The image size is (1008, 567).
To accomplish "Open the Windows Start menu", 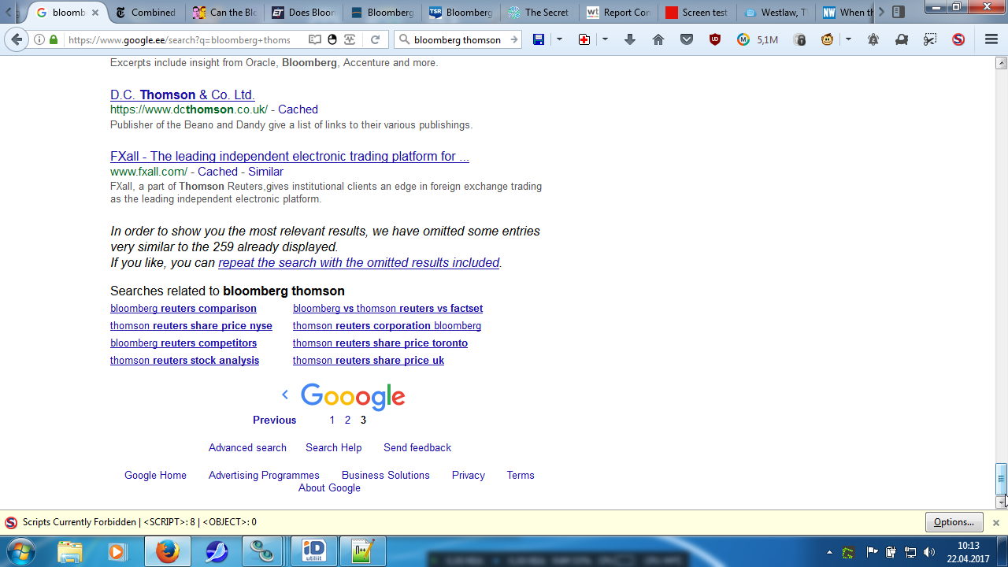I will (22, 551).
